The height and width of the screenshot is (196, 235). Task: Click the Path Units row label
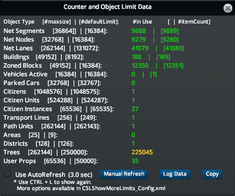pyautogui.click(x=18, y=126)
